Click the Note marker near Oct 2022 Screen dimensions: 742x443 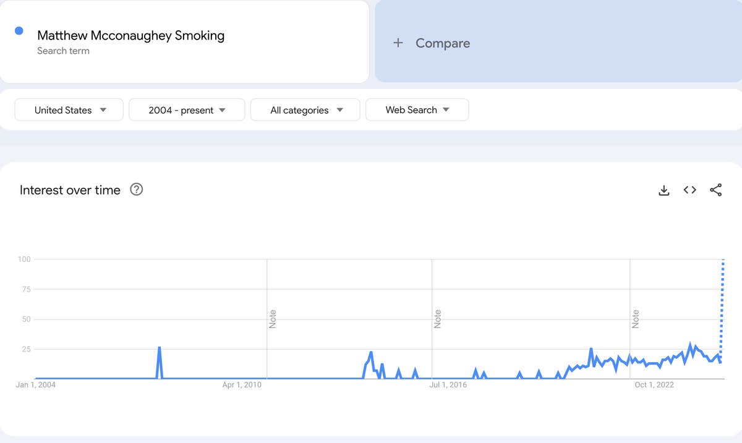tap(634, 317)
